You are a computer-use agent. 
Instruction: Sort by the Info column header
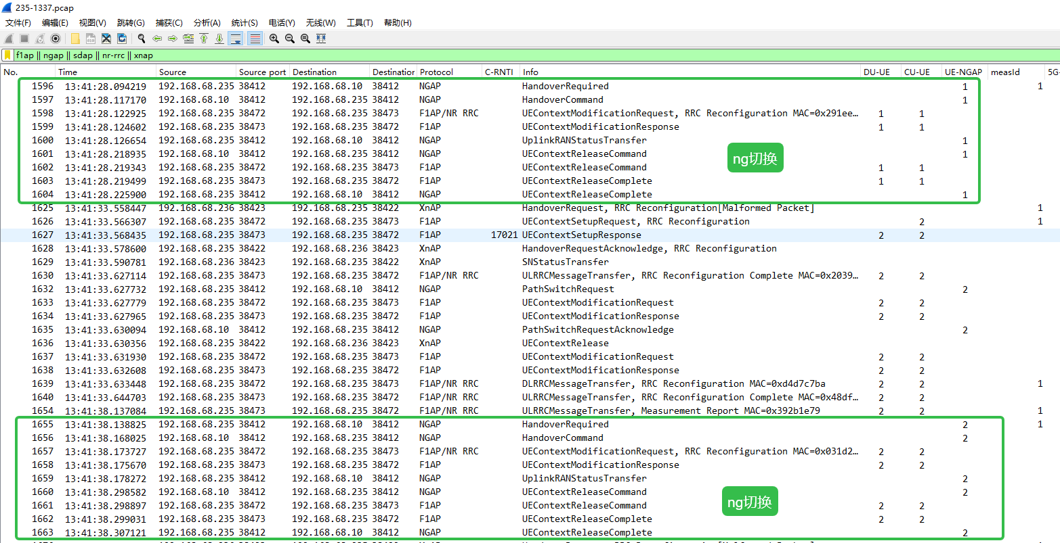click(690, 72)
